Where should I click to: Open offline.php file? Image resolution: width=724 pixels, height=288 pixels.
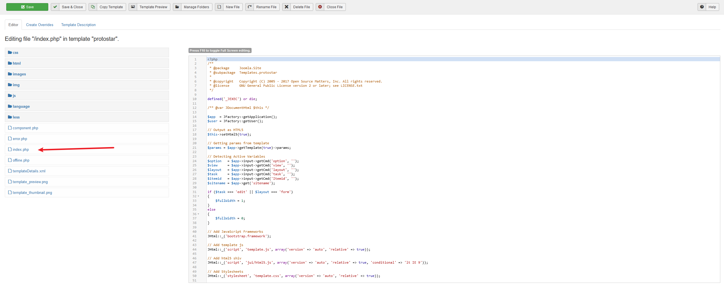click(x=87, y=160)
